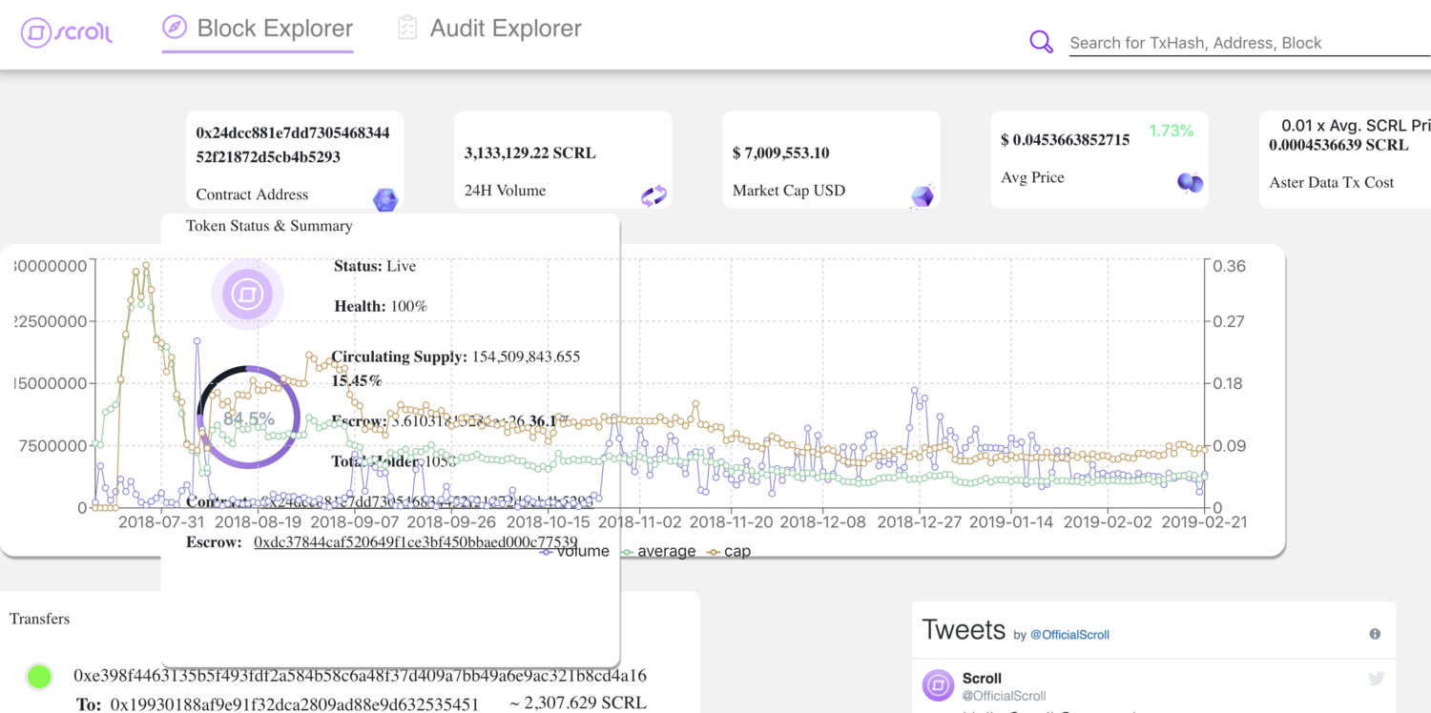Viewport: 1431px width, 713px height.
Task: Click the green status dot in Transfers
Action: tap(39, 677)
